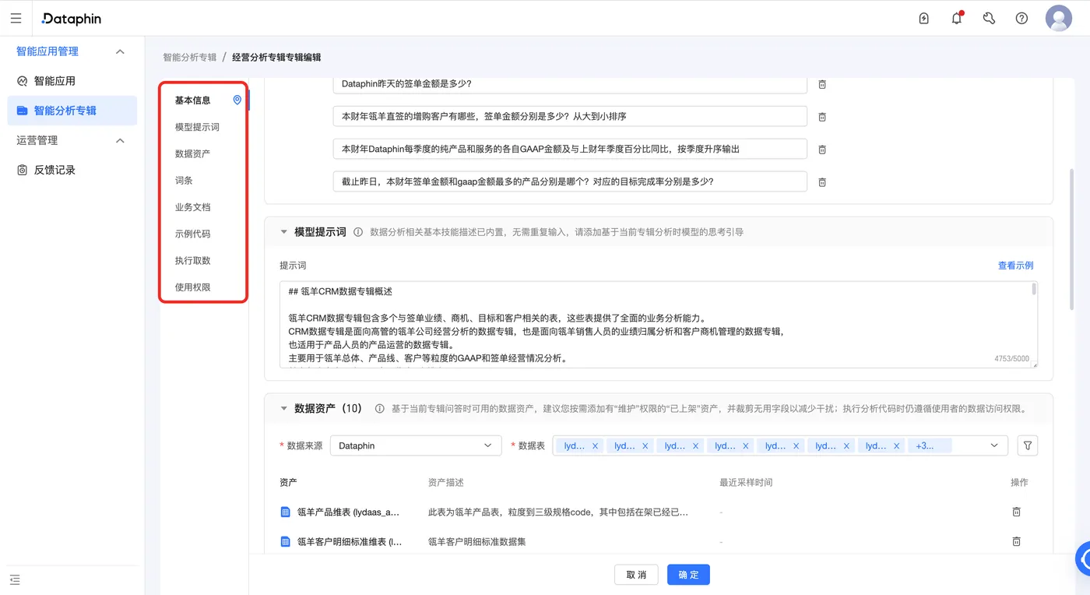
Task: Click the scrollbar inside the 提示词 text area
Action: 1034,289
